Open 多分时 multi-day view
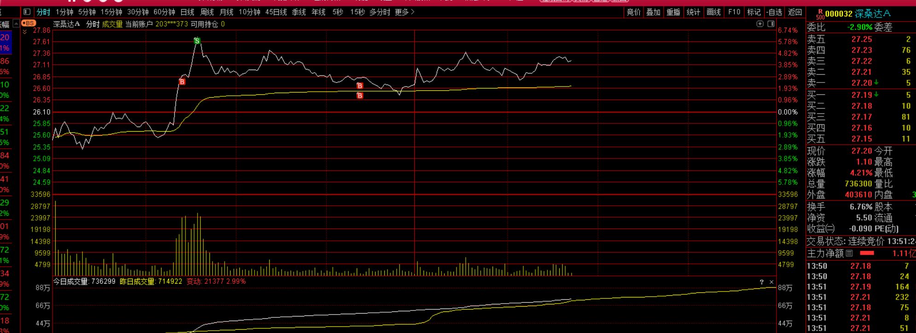Screen dimensions: 916x333 coord(380,12)
